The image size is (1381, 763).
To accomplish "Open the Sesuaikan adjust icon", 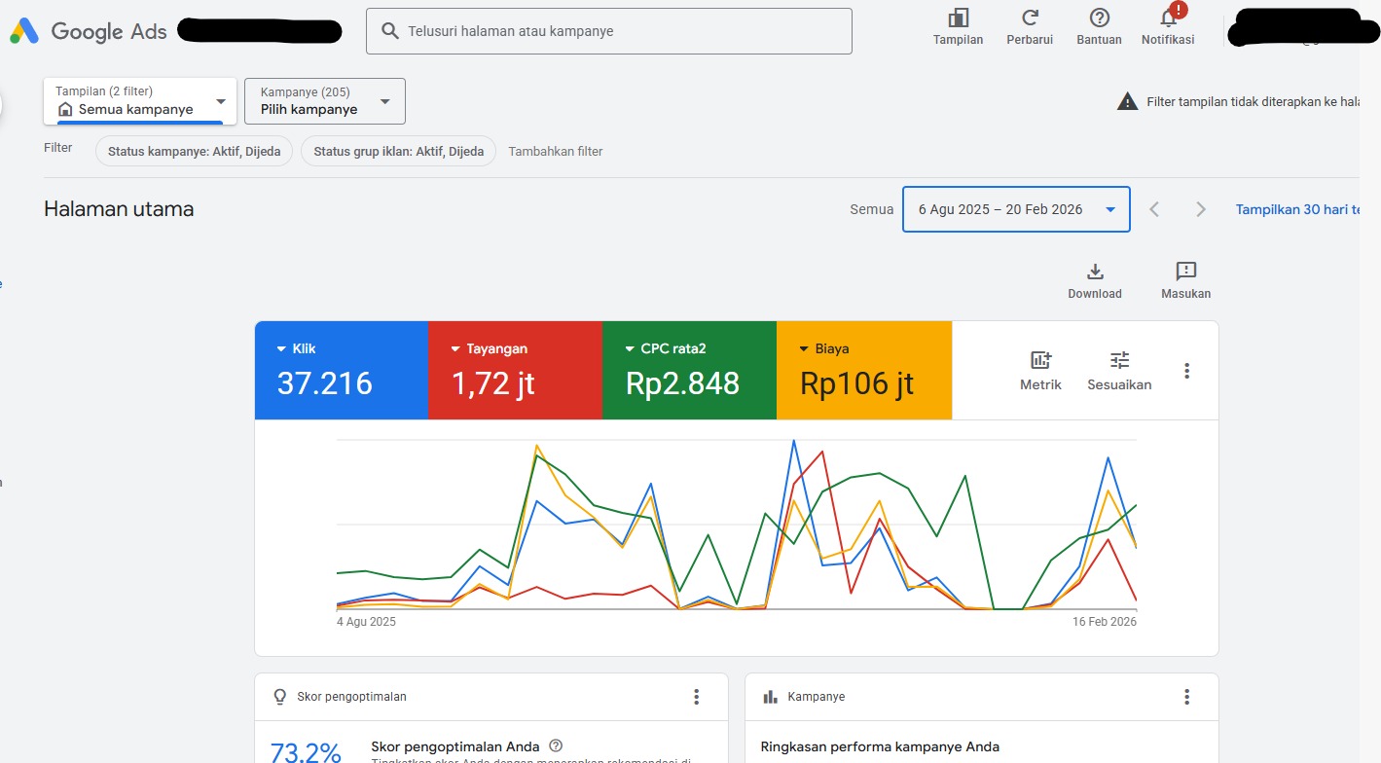I will pos(1119,360).
